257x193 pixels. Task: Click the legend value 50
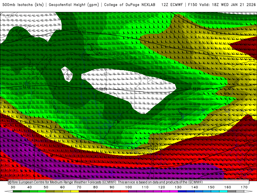(46, 187)
